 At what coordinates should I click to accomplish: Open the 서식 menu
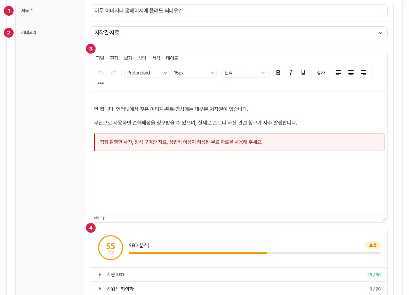(x=156, y=58)
